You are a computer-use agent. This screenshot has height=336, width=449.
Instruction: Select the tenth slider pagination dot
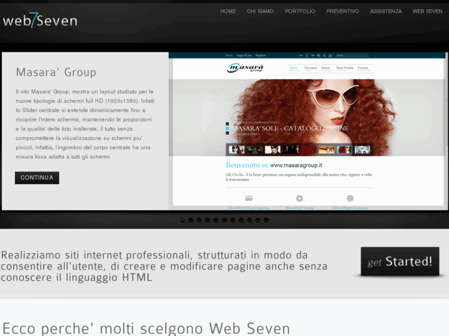(x=258, y=220)
